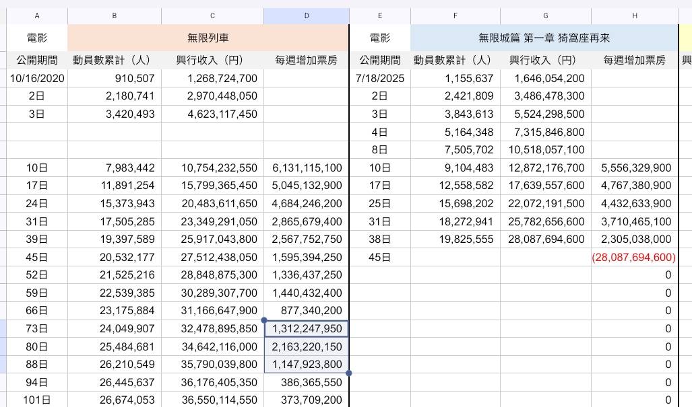
Task: Select column A header
Action: coord(37,16)
